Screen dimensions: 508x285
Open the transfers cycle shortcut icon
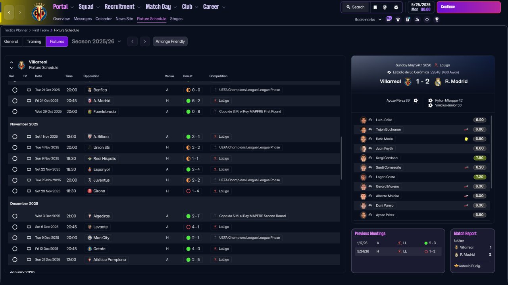click(427, 19)
